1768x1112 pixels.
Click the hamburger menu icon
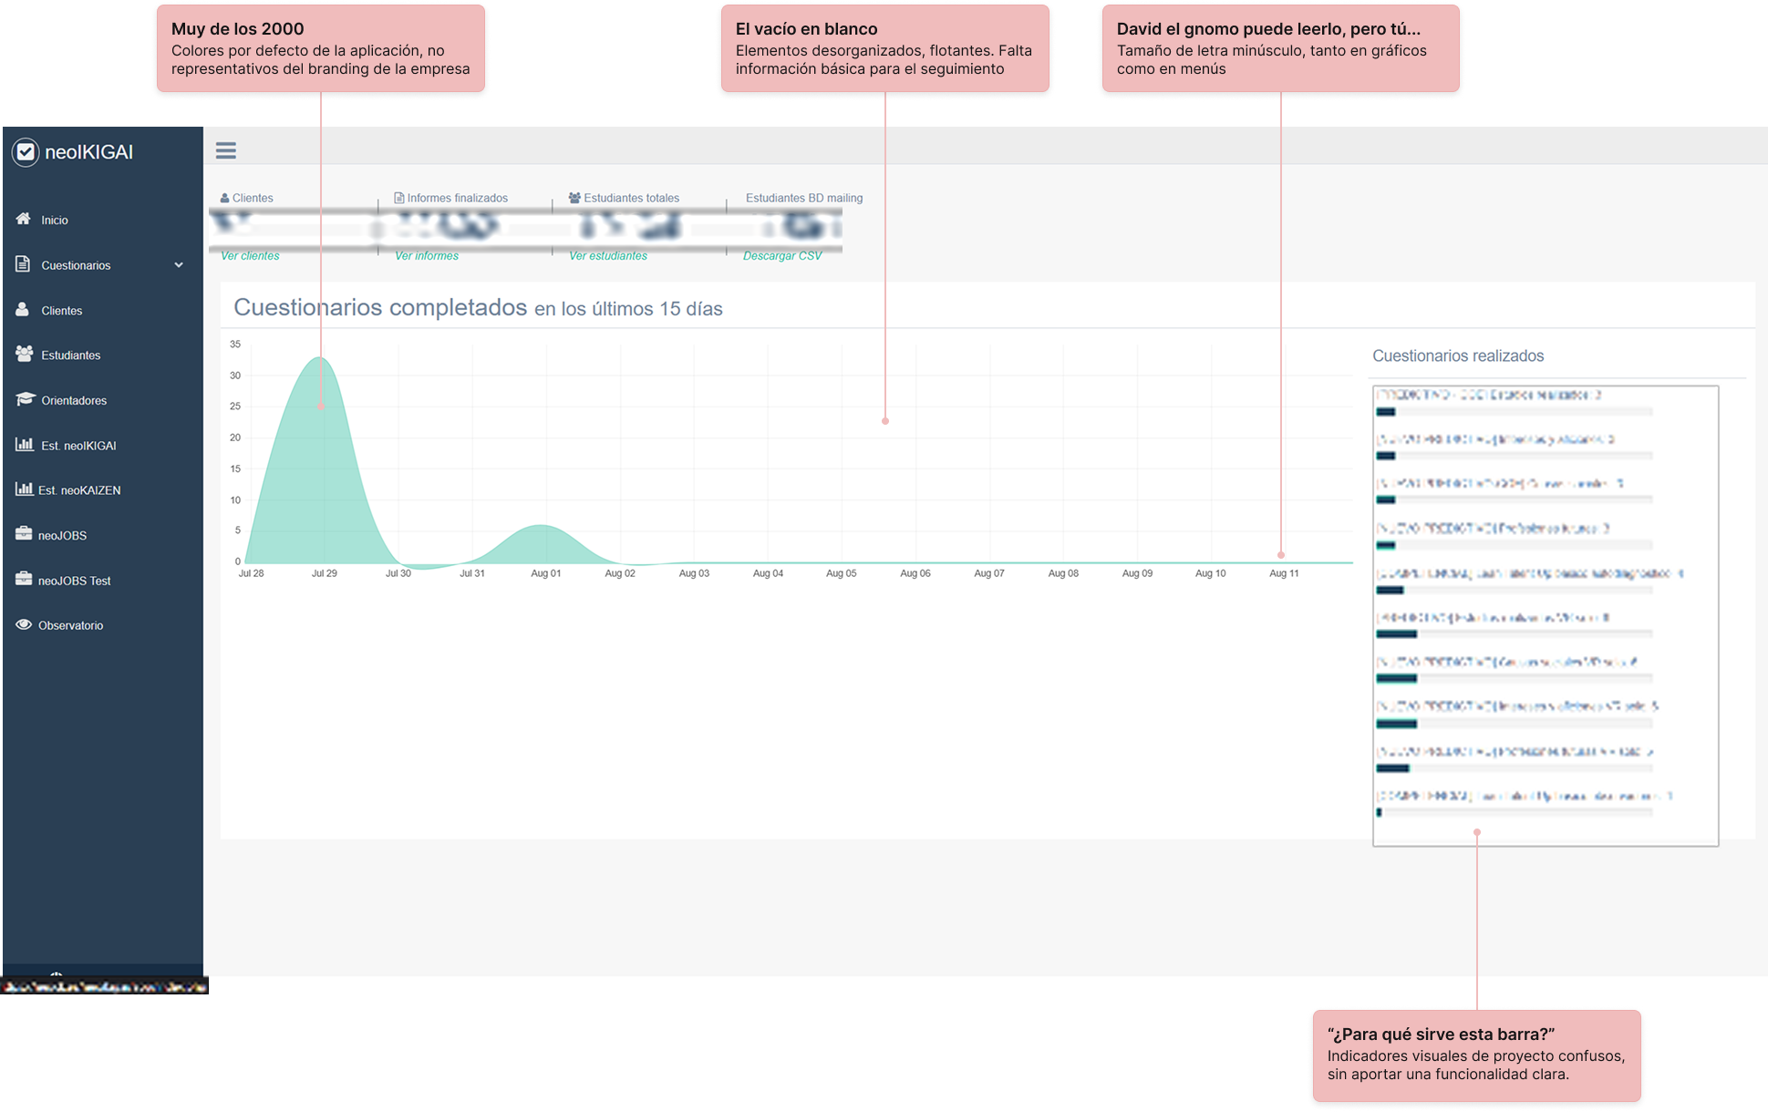click(225, 150)
